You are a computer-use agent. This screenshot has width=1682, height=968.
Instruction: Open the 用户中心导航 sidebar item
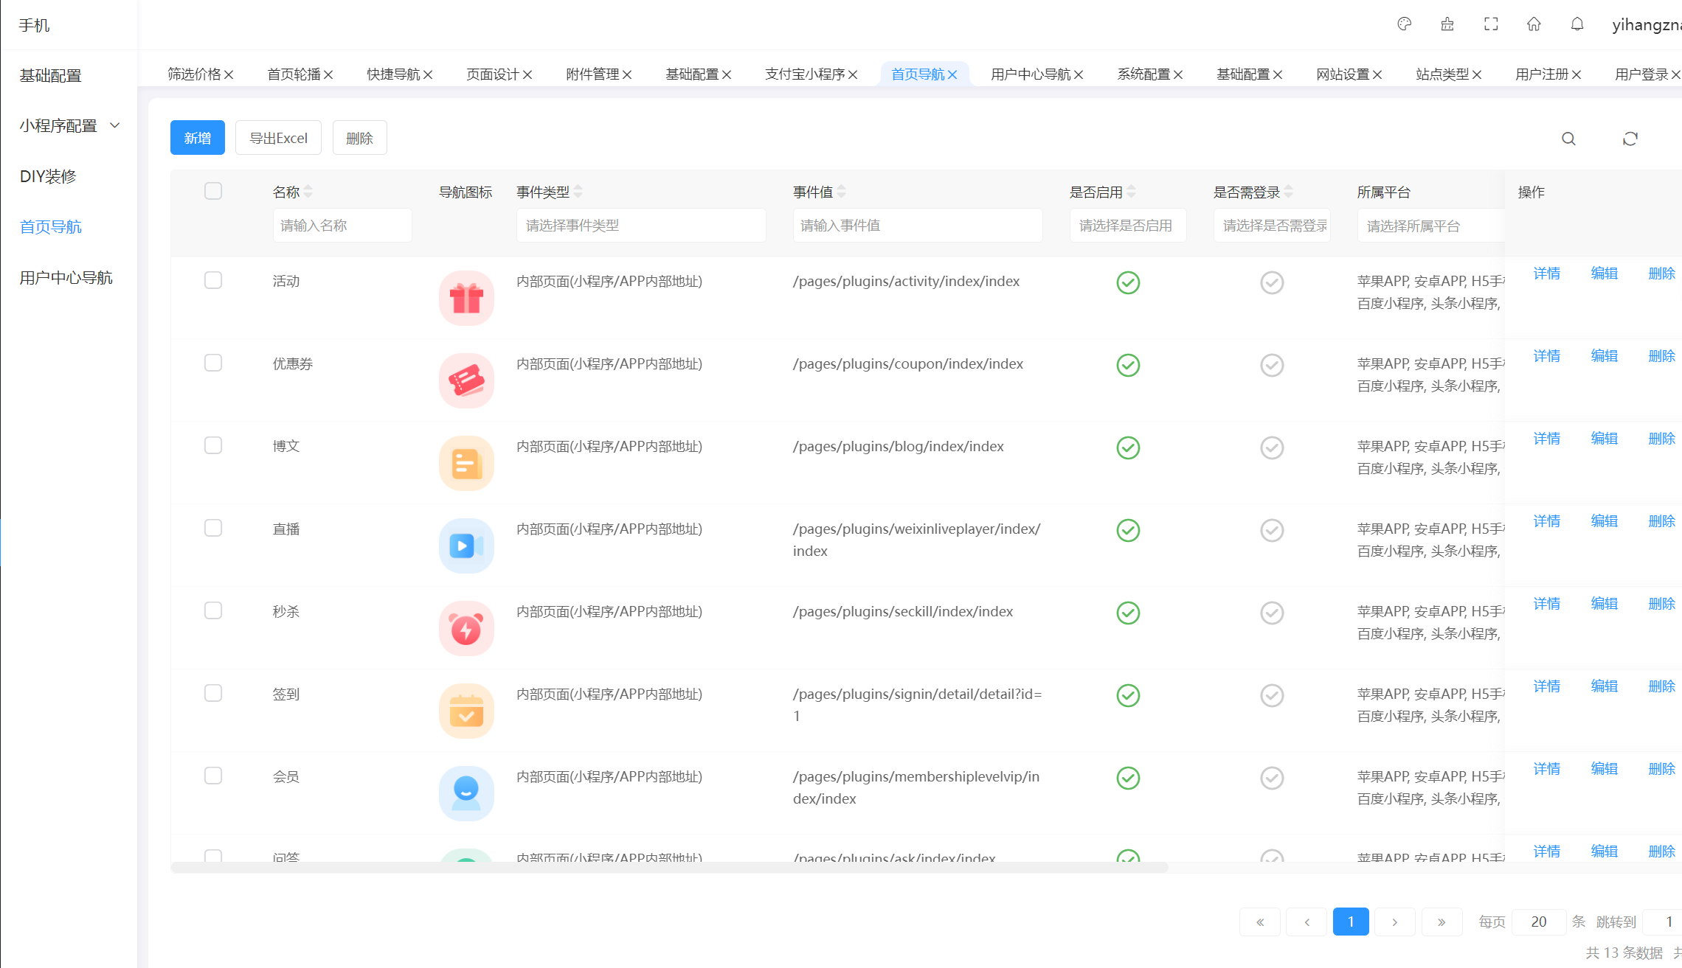click(x=66, y=277)
